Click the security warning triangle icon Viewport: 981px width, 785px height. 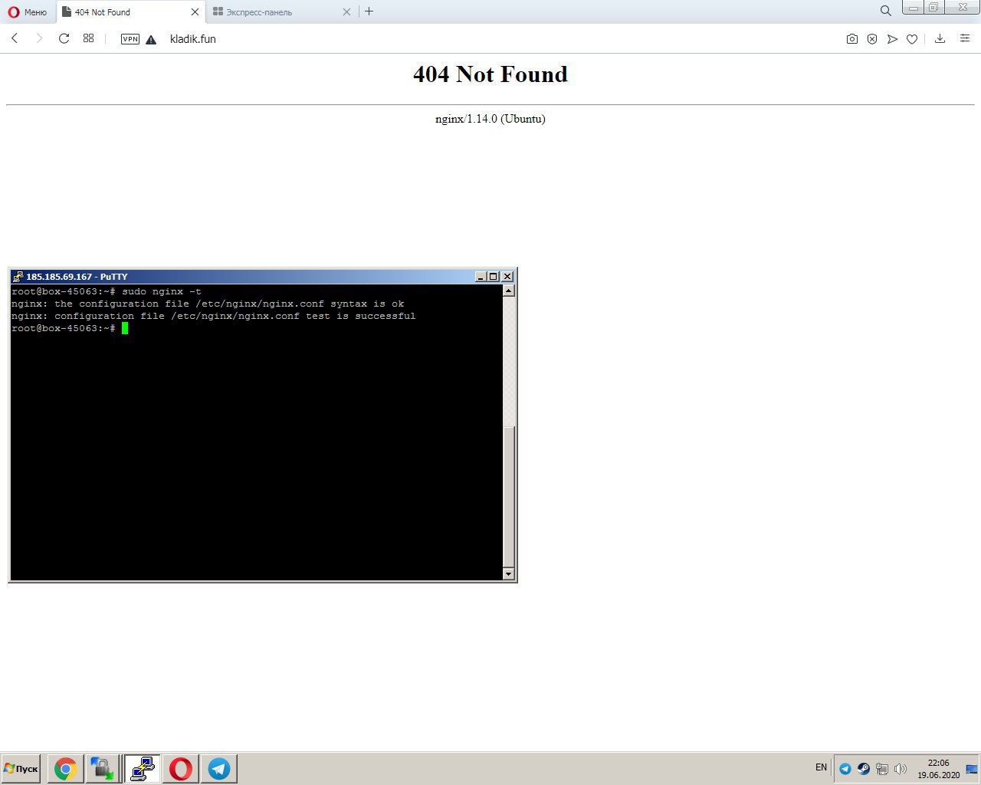click(x=151, y=39)
